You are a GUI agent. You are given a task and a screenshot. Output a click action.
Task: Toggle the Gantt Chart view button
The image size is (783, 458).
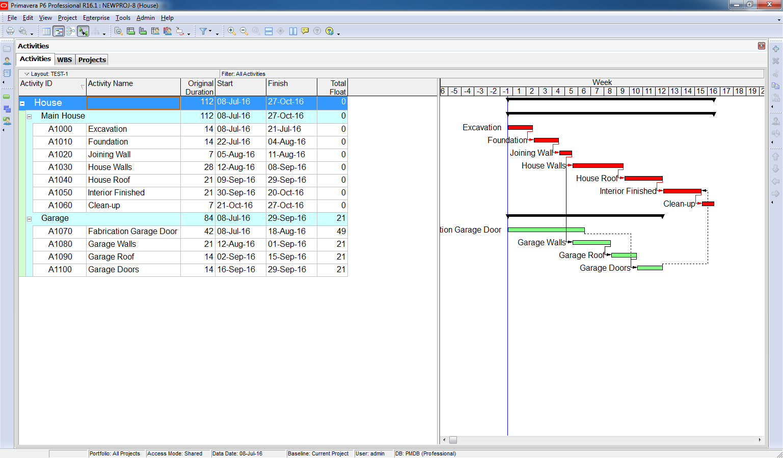pos(59,31)
